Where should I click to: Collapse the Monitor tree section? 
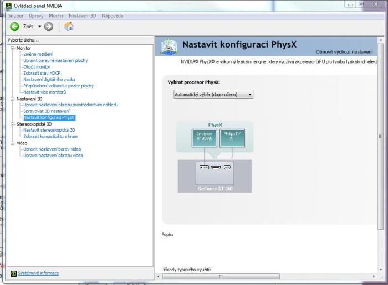tap(12, 48)
